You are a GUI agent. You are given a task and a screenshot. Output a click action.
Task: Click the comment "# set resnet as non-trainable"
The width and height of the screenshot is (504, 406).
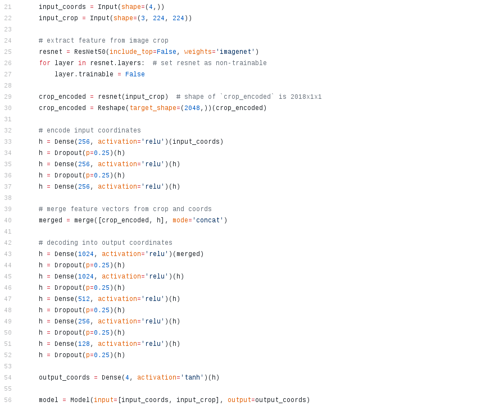pos(210,63)
